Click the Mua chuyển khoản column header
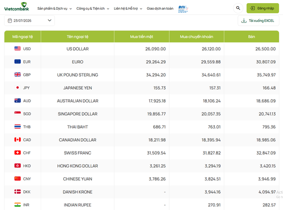Screen dimensions: 283x210 click(x=196, y=36)
